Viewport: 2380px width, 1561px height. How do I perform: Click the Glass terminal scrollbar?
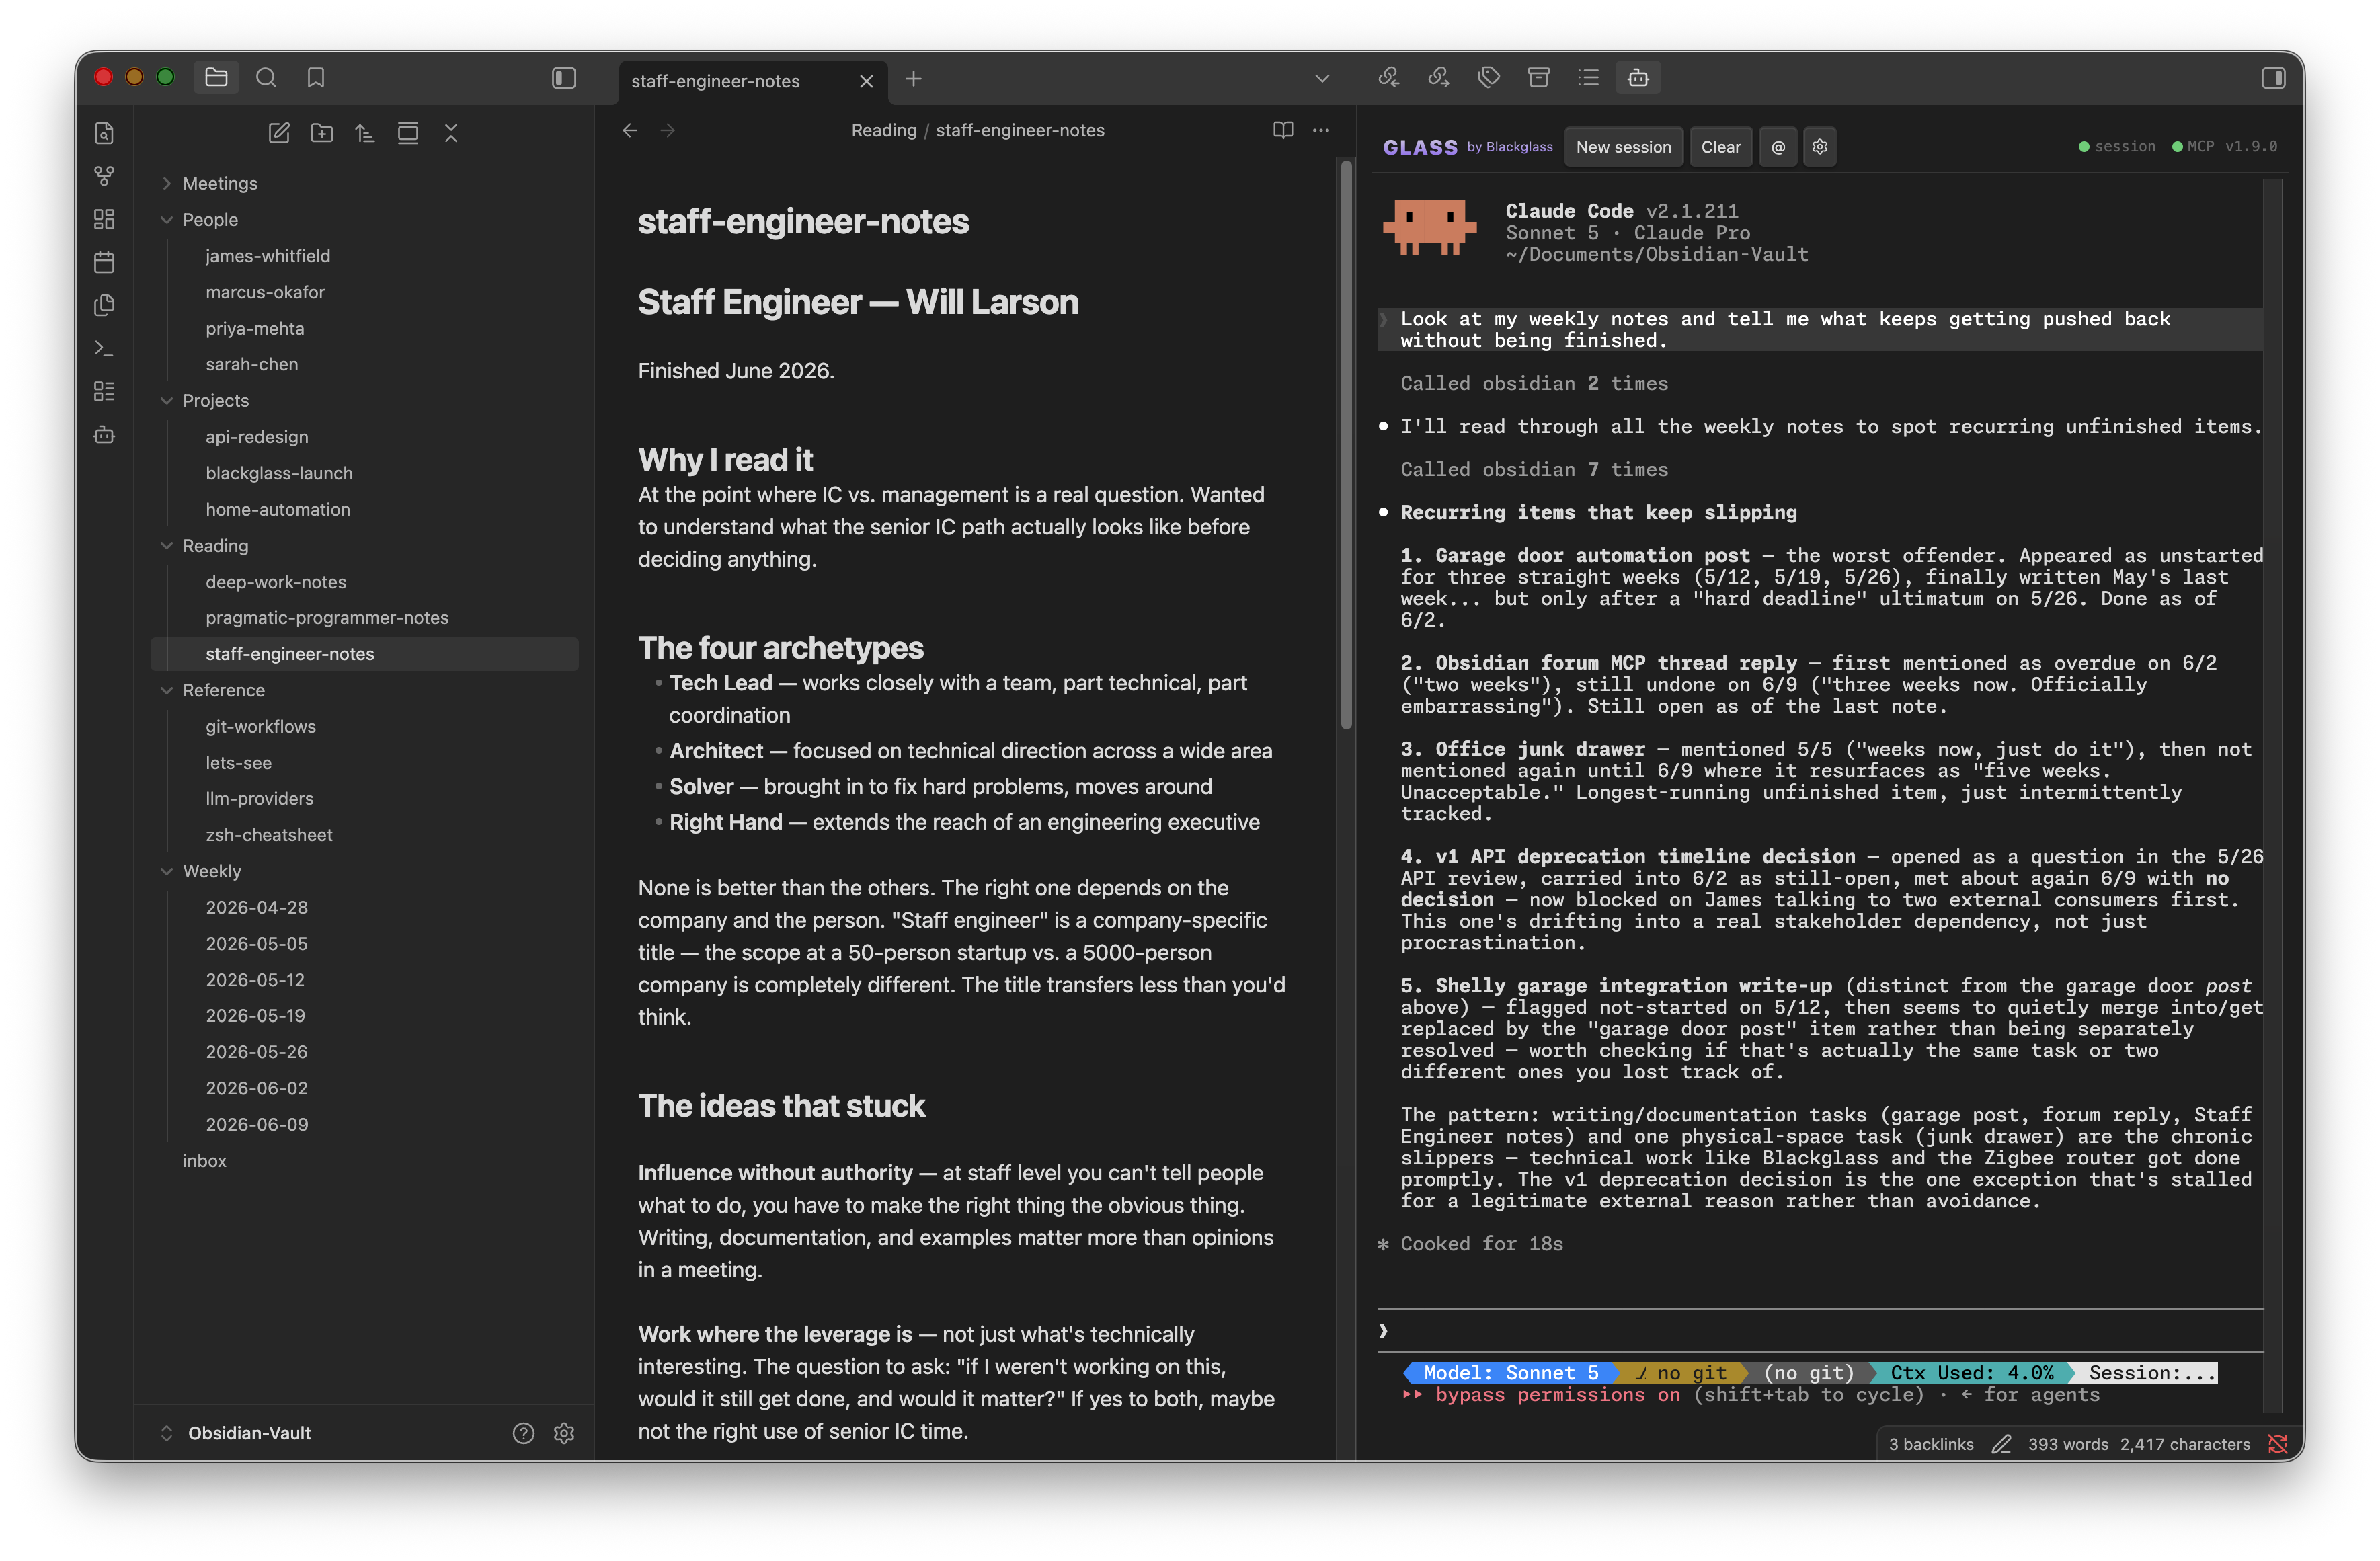pos(2274,795)
